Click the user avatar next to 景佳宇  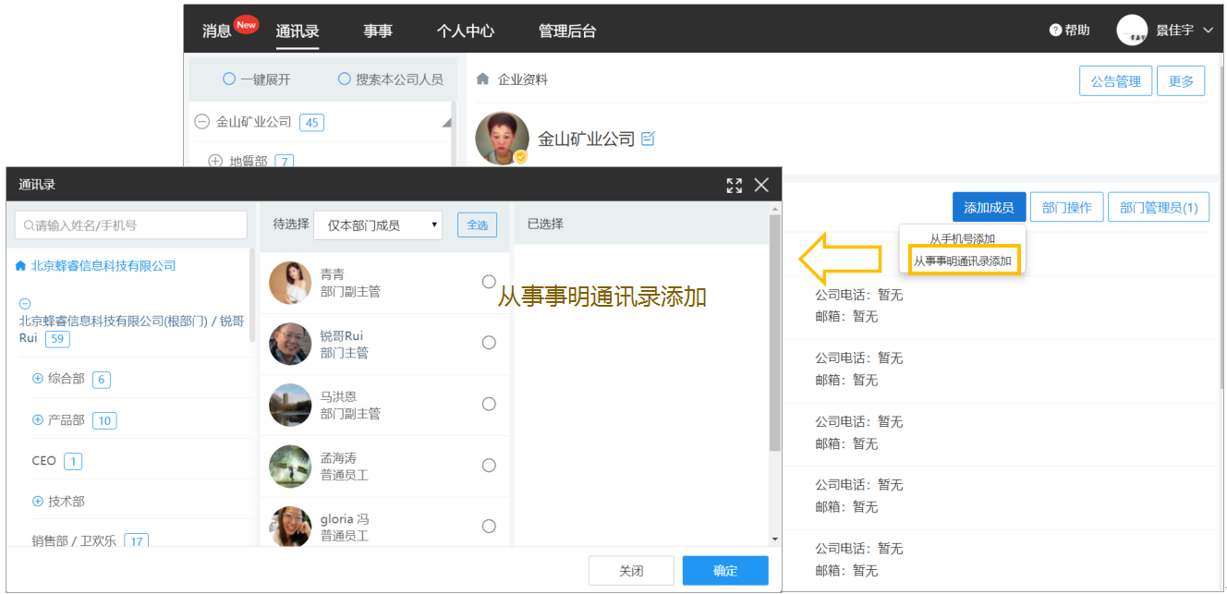(x=1132, y=30)
